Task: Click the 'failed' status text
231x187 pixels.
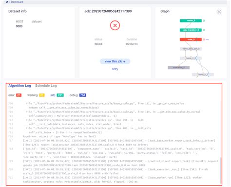Action: [98, 44]
